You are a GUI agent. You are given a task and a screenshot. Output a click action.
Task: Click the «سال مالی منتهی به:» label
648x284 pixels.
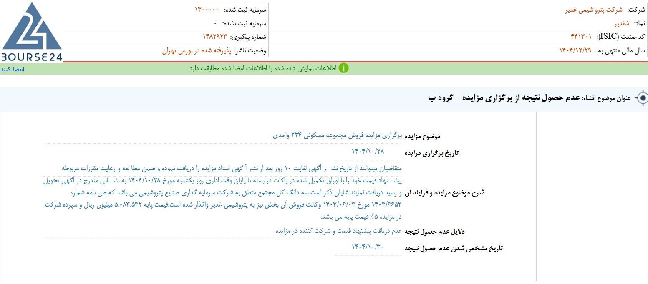[621, 51]
